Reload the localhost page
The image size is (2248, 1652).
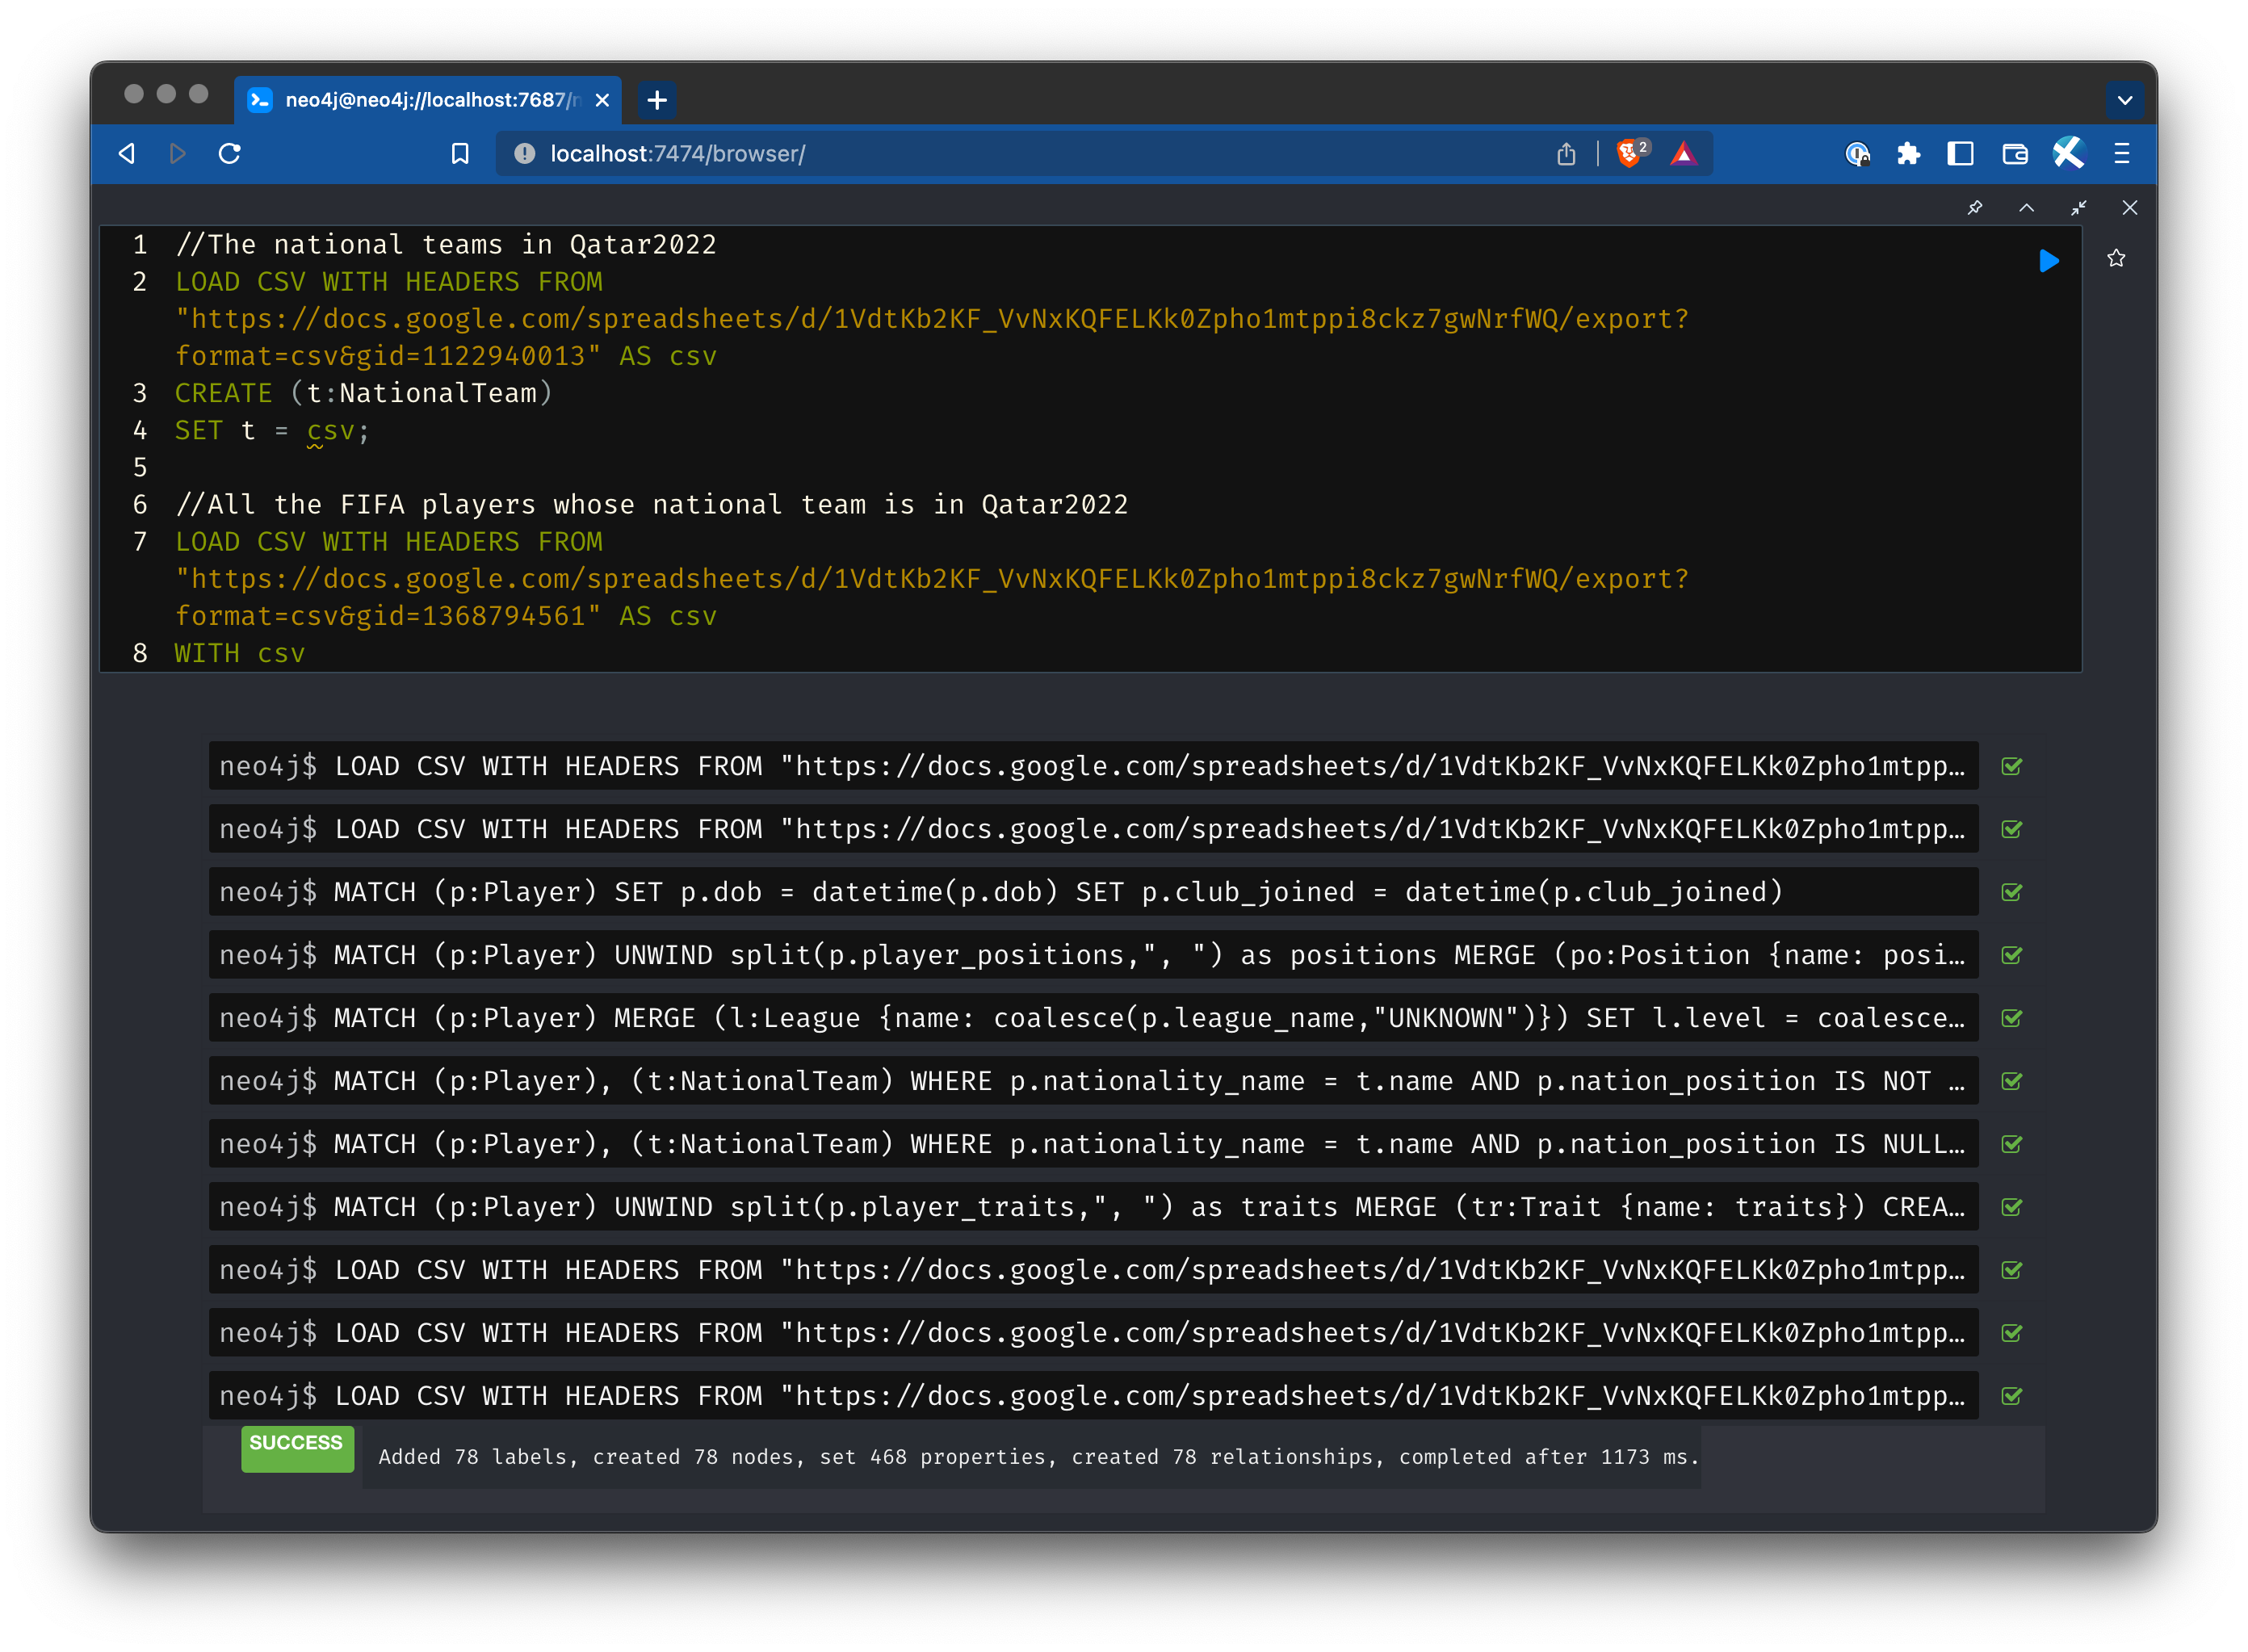click(x=230, y=154)
